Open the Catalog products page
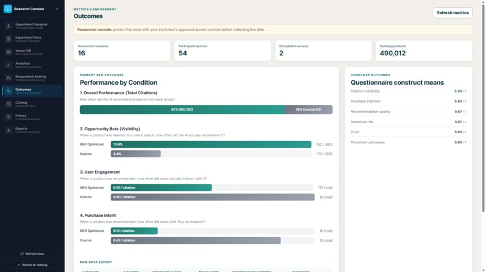The width and height of the screenshot is (485, 272). [x=32, y=104]
